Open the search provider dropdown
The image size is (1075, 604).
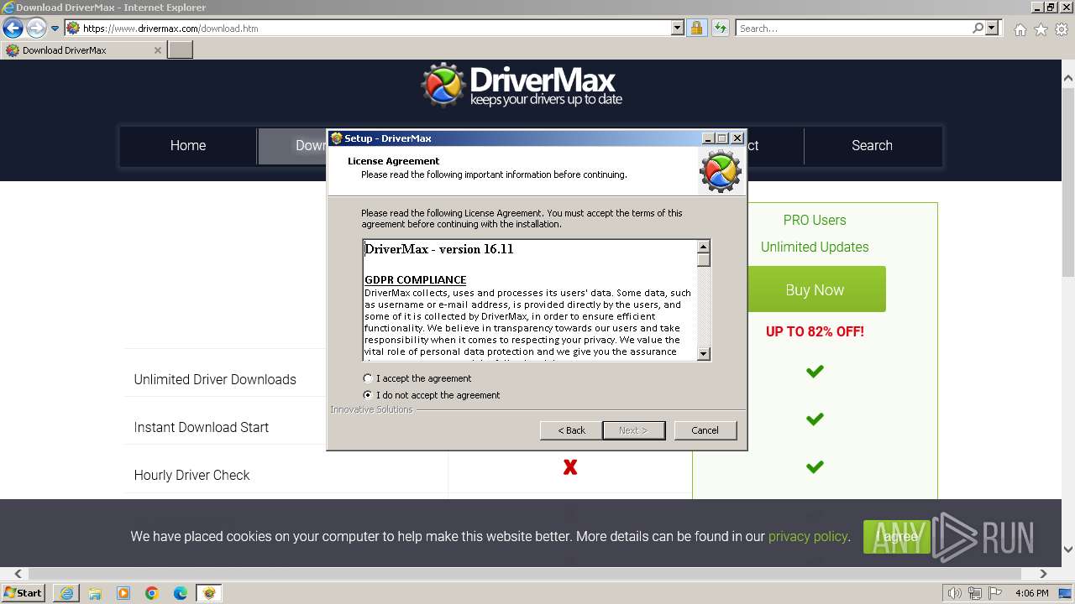(x=992, y=28)
